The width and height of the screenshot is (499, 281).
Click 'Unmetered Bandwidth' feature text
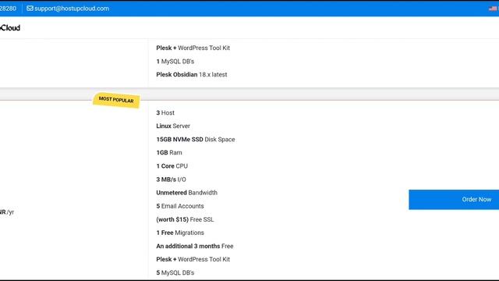(x=187, y=193)
